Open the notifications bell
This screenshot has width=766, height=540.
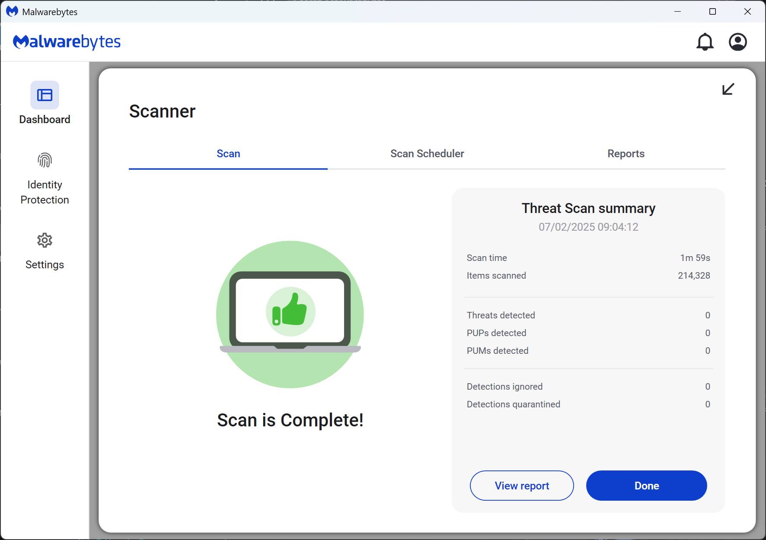[705, 42]
